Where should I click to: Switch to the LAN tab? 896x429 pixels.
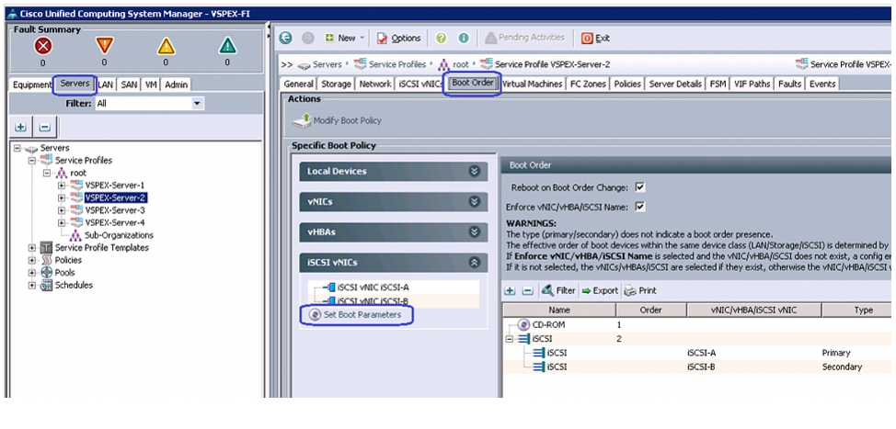click(105, 85)
